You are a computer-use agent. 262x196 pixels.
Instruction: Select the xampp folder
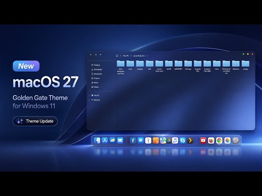click(246, 65)
